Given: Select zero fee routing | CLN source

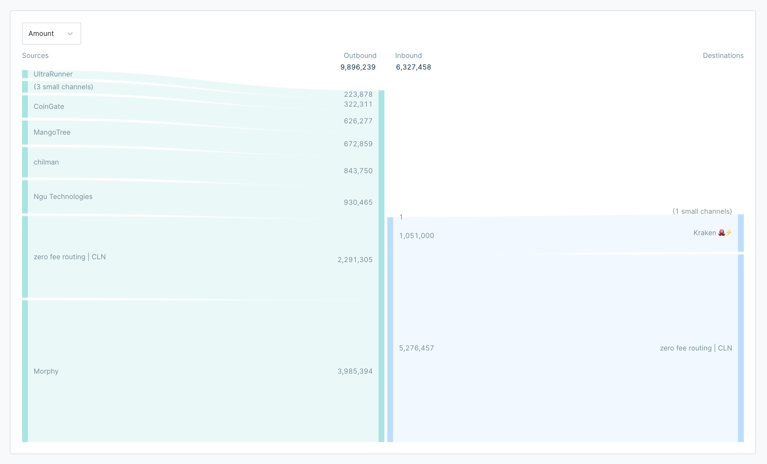Looking at the screenshot, I should coord(69,257).
